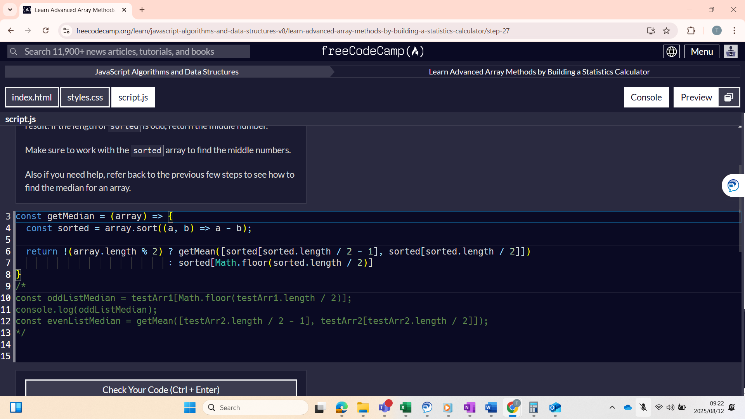Open the feedback chat bubble on right edge
This screenshot has height=419, width=745.
click(733, 185)
